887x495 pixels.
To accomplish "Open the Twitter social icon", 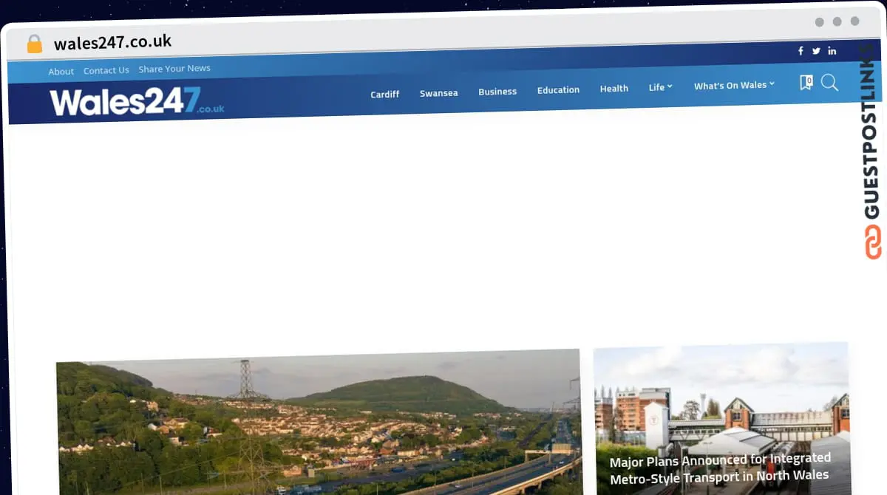I will click(816, 51).
